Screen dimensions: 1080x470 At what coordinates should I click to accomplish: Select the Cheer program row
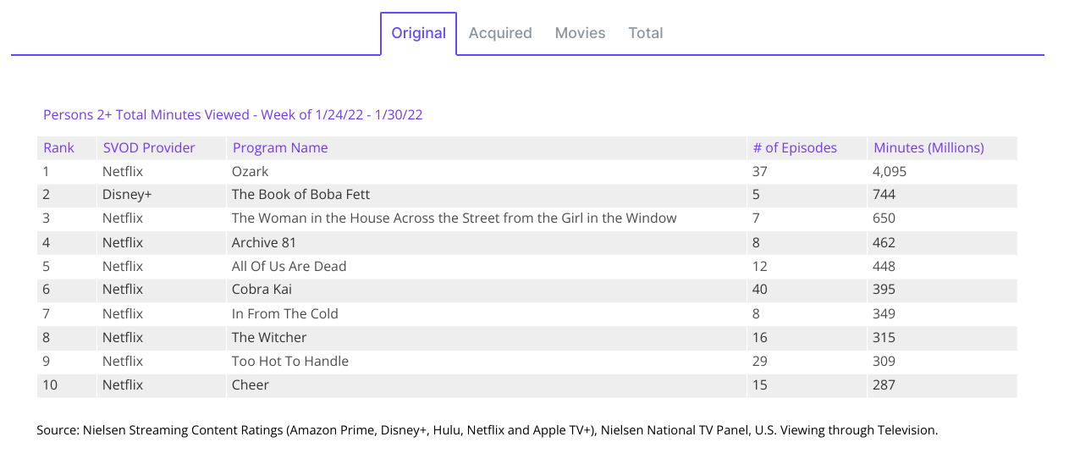point(251,384)
